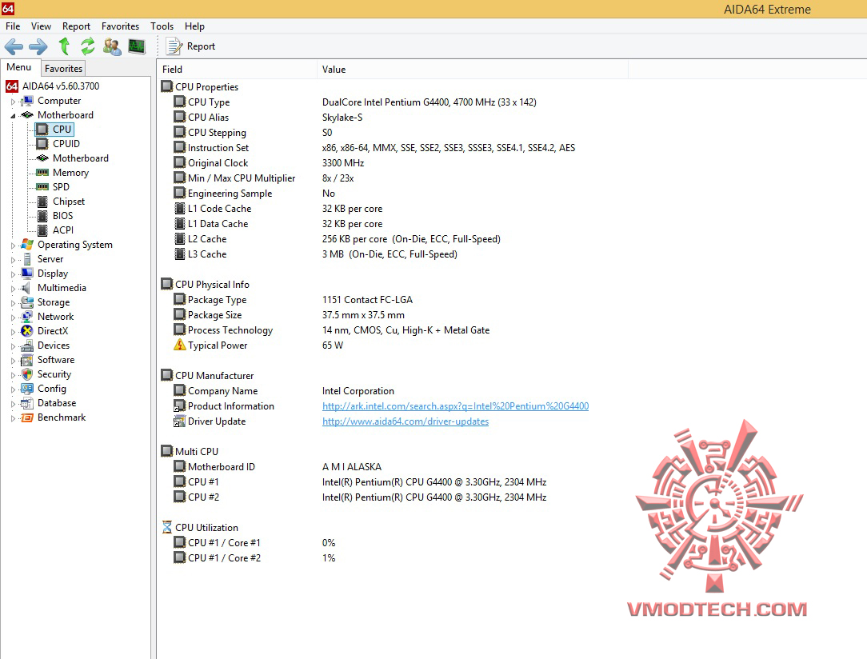Click the Report toolbar button

click(191, 46)
